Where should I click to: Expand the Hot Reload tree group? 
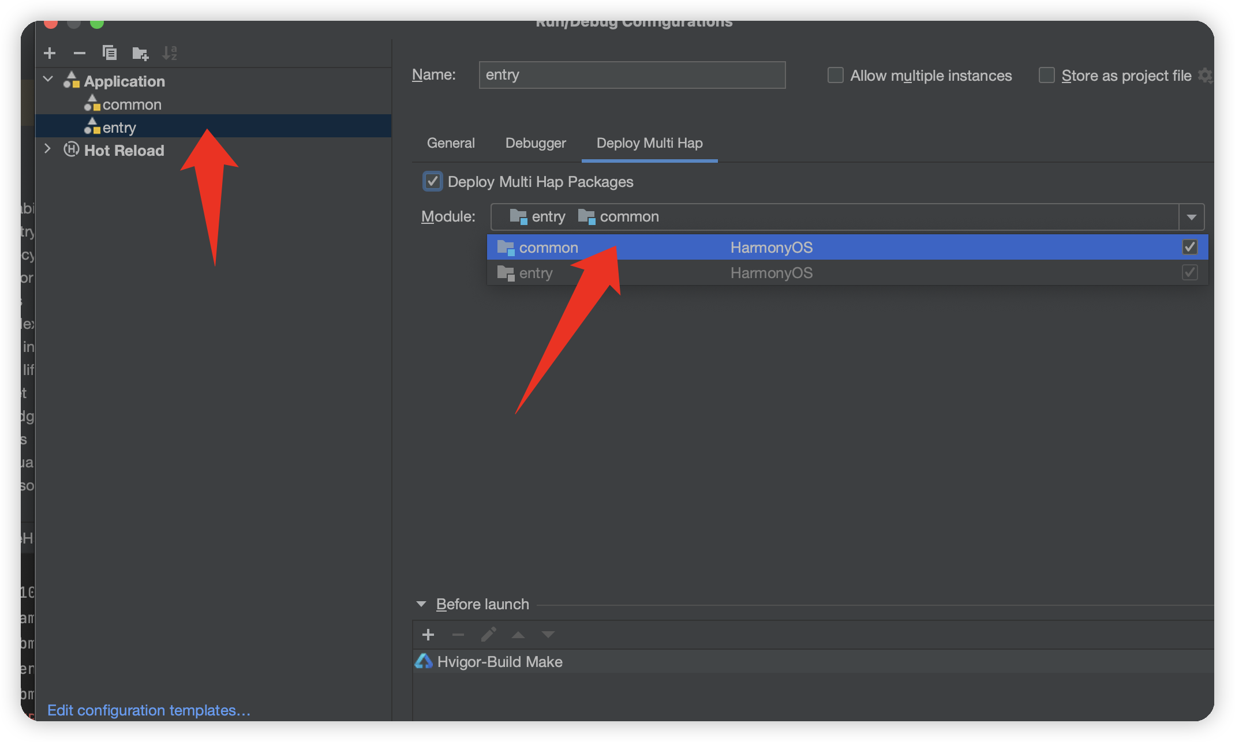[47, 149]
